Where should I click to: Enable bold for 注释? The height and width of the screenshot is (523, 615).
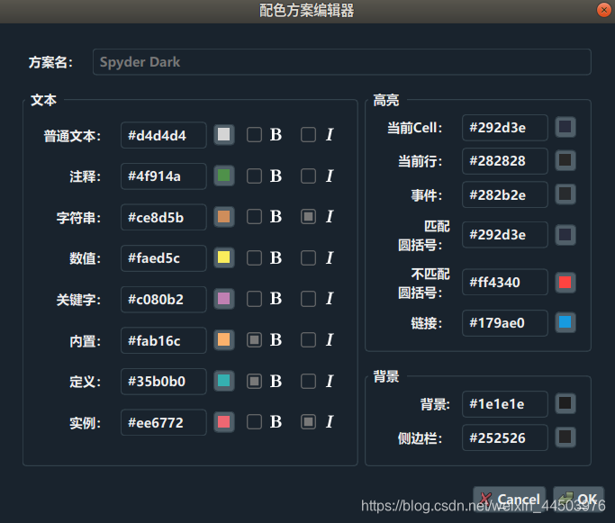tap(254, 176)
